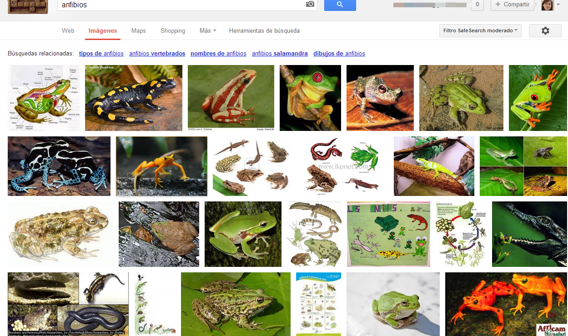Switch to the Maps tab
568x336 pixels.
coord(138,31)
